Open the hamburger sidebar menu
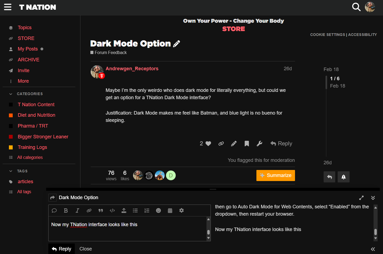 point(8,7)
